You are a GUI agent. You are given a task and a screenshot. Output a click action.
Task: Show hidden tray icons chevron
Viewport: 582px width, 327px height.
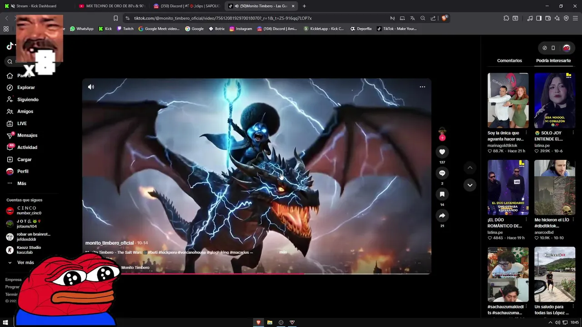click(x=550, y=322)
